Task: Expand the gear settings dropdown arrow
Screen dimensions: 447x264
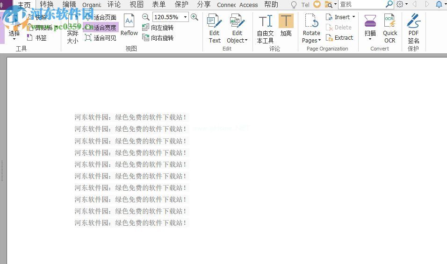Action: pos(406,4)
